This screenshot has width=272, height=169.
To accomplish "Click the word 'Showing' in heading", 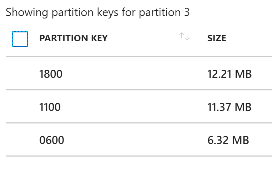I will (x=27, y=12).
